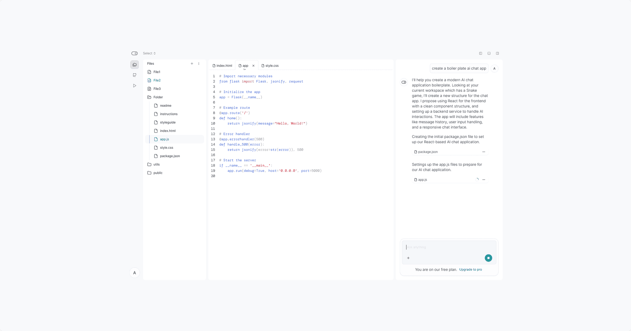Switch to the style.css editor tab
The height and width of the screenshot is (331, 631).
pos(270,66)
